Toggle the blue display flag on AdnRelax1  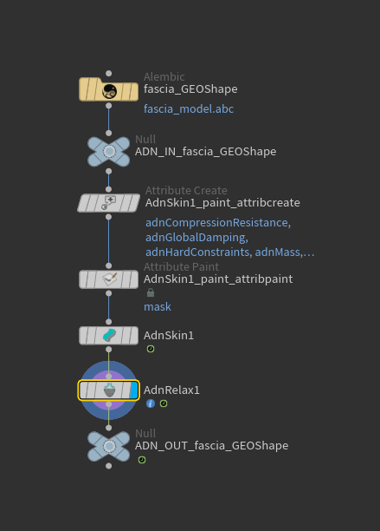pos(134,390)
